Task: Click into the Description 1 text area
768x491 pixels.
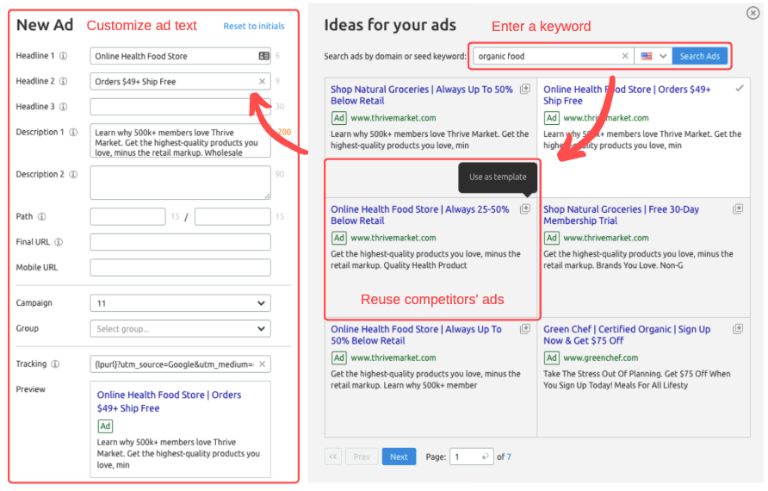Action: [x=180, y=140]
